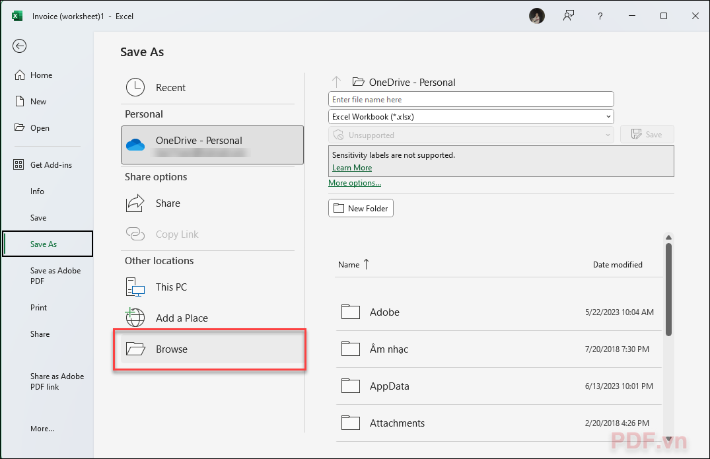Open the Adobe folder
Screen dimensions: 710x459
pyautogui.click(x=498, y=312)
